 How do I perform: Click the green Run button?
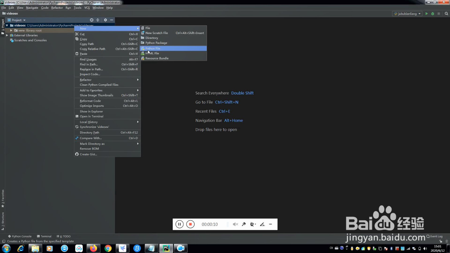[x=427, y=13]
